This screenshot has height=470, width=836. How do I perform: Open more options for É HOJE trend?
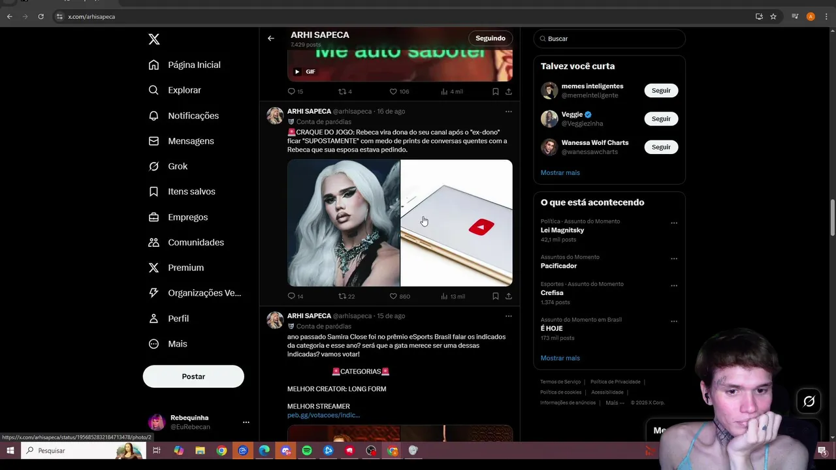tap(674, 322)
